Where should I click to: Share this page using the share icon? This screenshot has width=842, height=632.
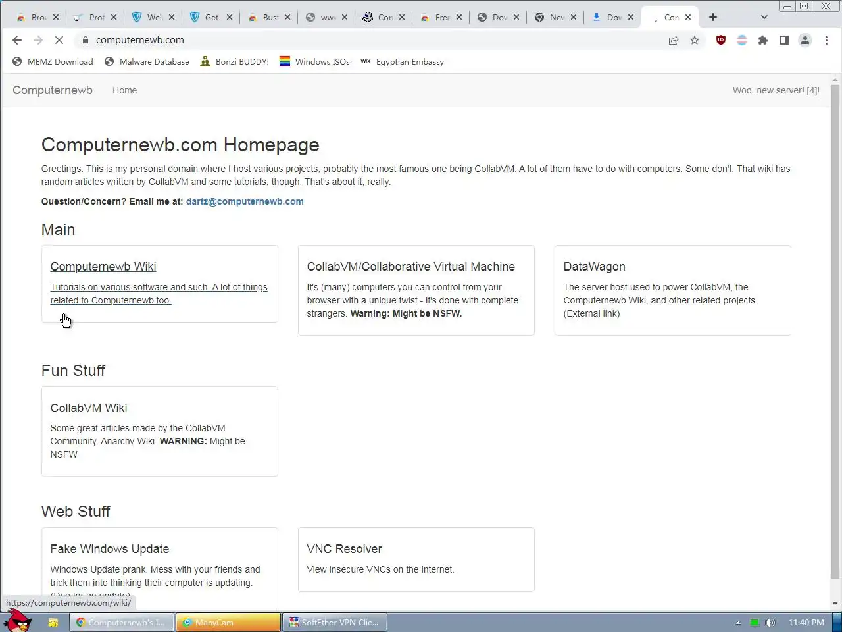674,40
